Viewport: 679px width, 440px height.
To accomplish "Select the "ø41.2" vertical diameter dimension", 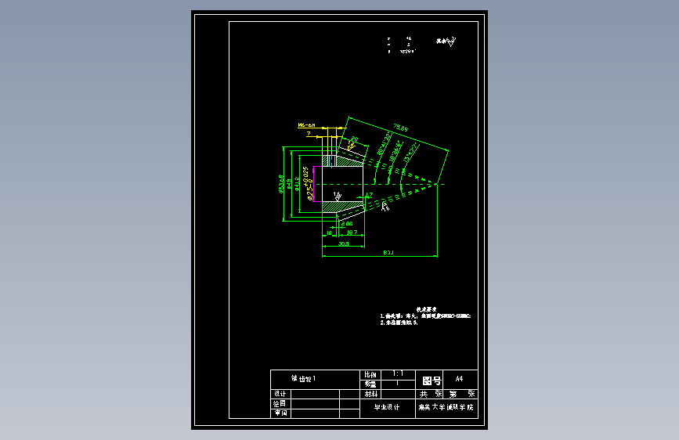I will click(297, 184).
